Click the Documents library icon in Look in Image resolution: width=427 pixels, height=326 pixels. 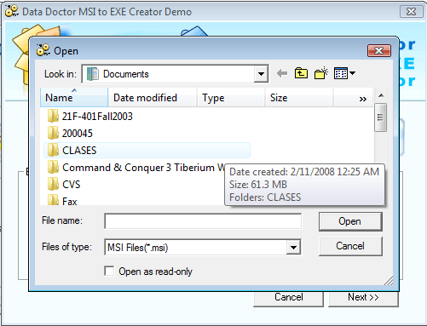93,74
